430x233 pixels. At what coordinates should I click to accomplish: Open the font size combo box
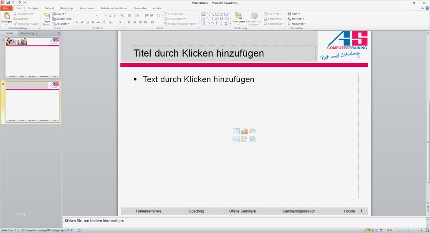[x=103, y=15]
